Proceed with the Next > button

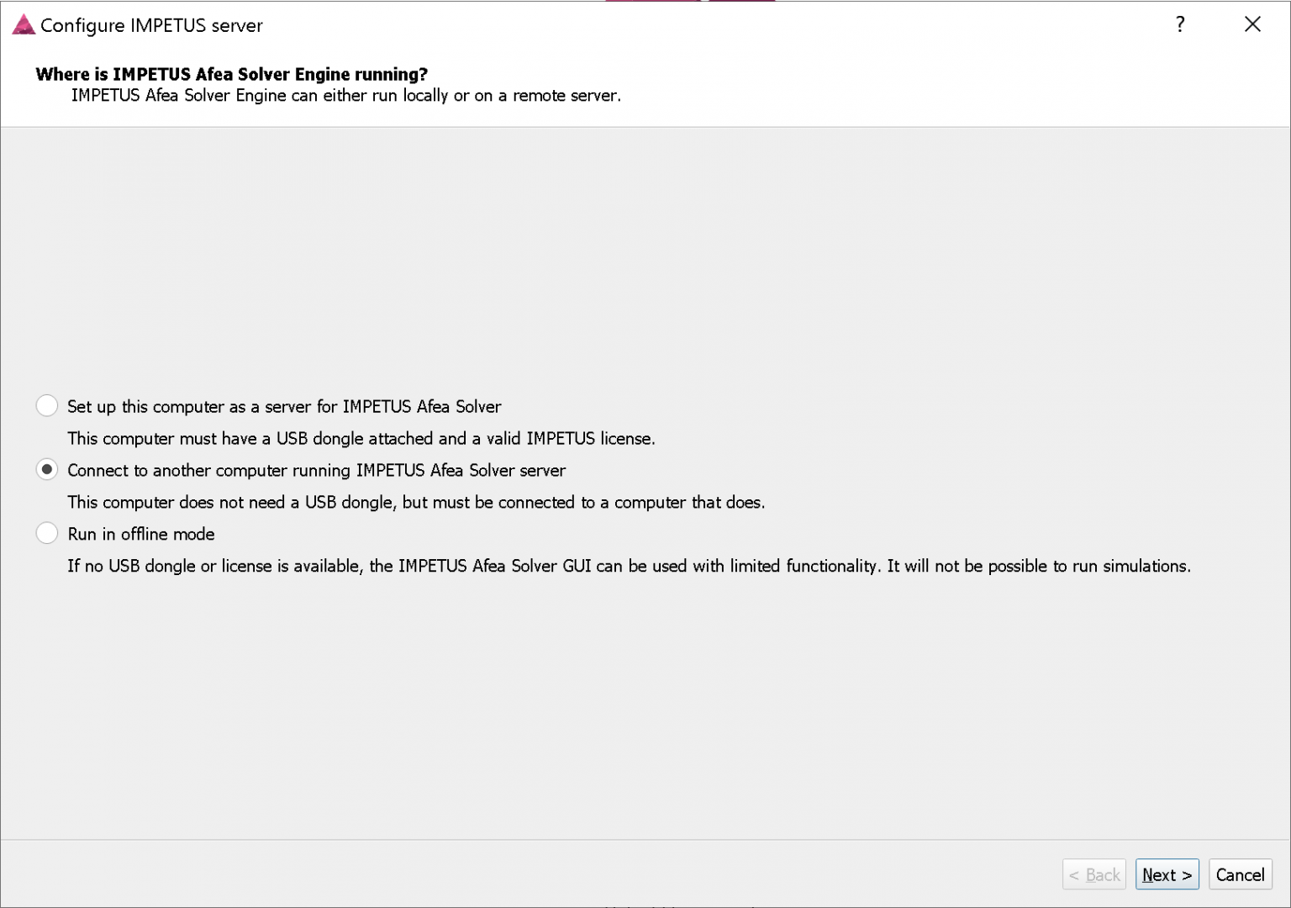point(1167,874)
